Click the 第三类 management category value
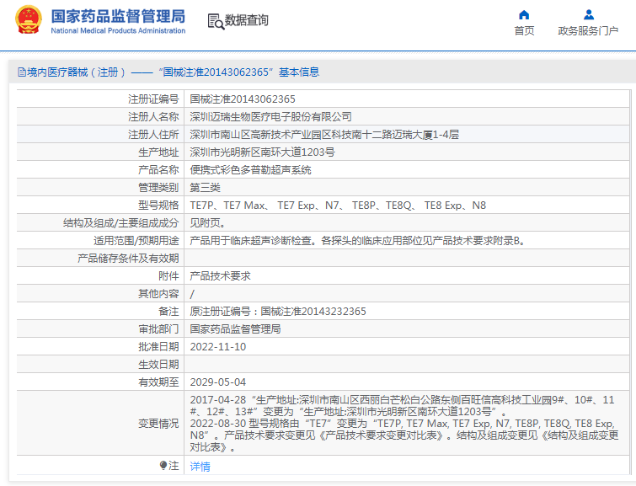The height and width of the screenshot is (486, 636). [x=205, y=188]
